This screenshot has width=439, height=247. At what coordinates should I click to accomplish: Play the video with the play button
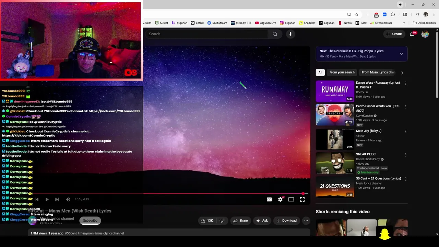(47, 199)
